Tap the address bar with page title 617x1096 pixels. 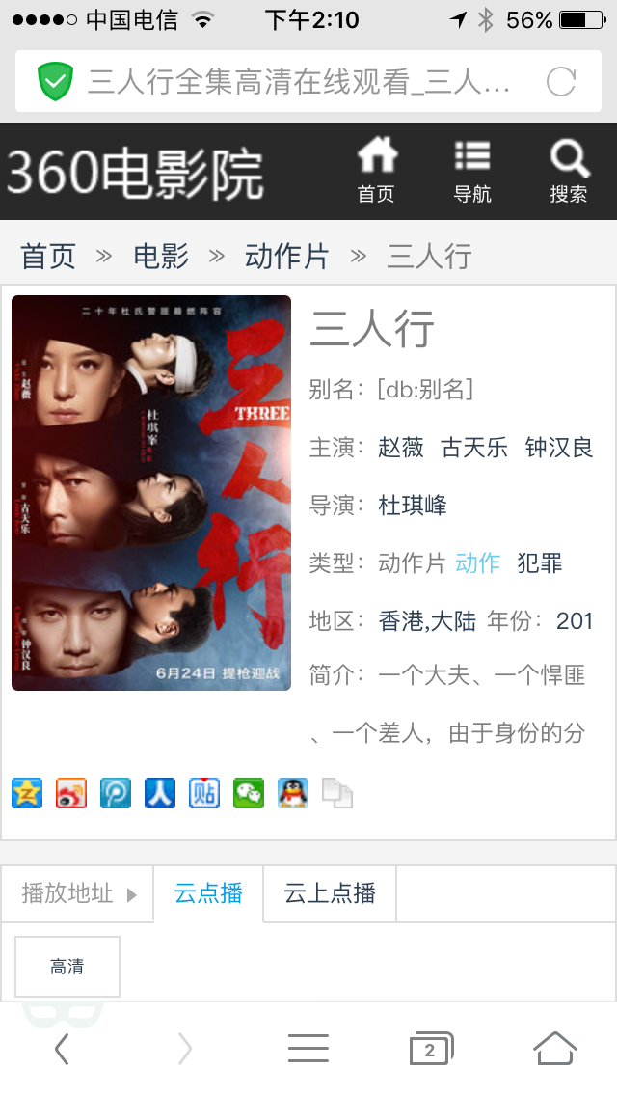click(308, 82)
